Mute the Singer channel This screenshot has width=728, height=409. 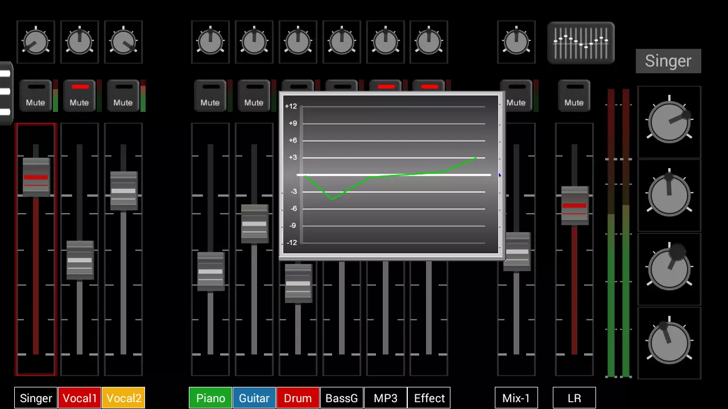tap(35, 96)
